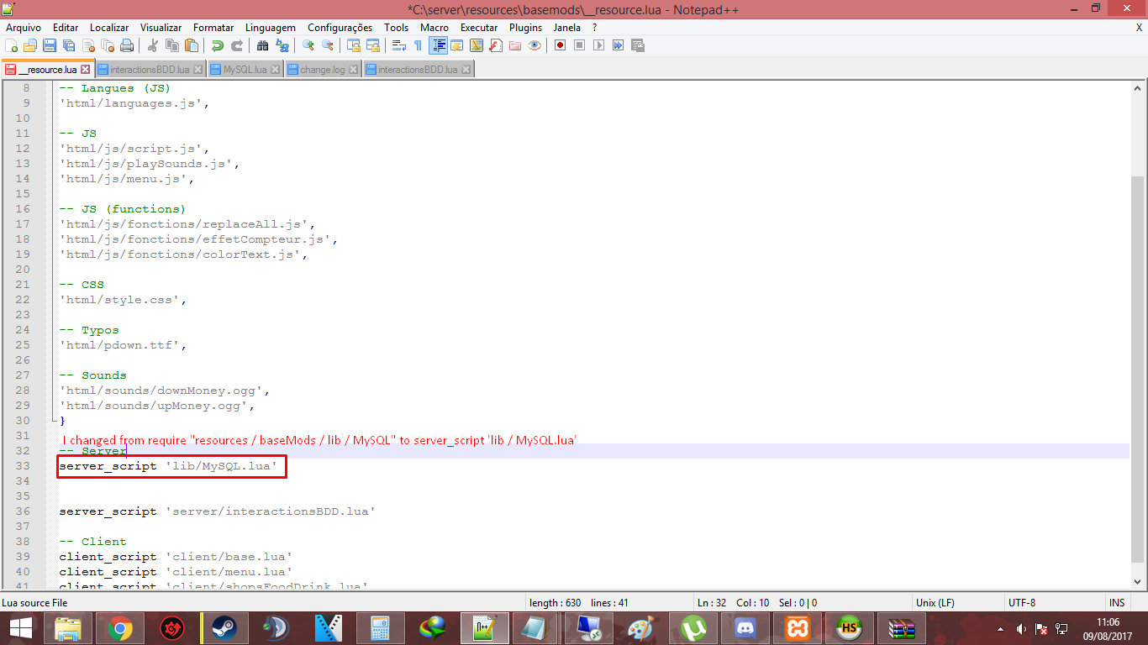
Task: Open Windows Start button
Action: click(x=20, y=628)
